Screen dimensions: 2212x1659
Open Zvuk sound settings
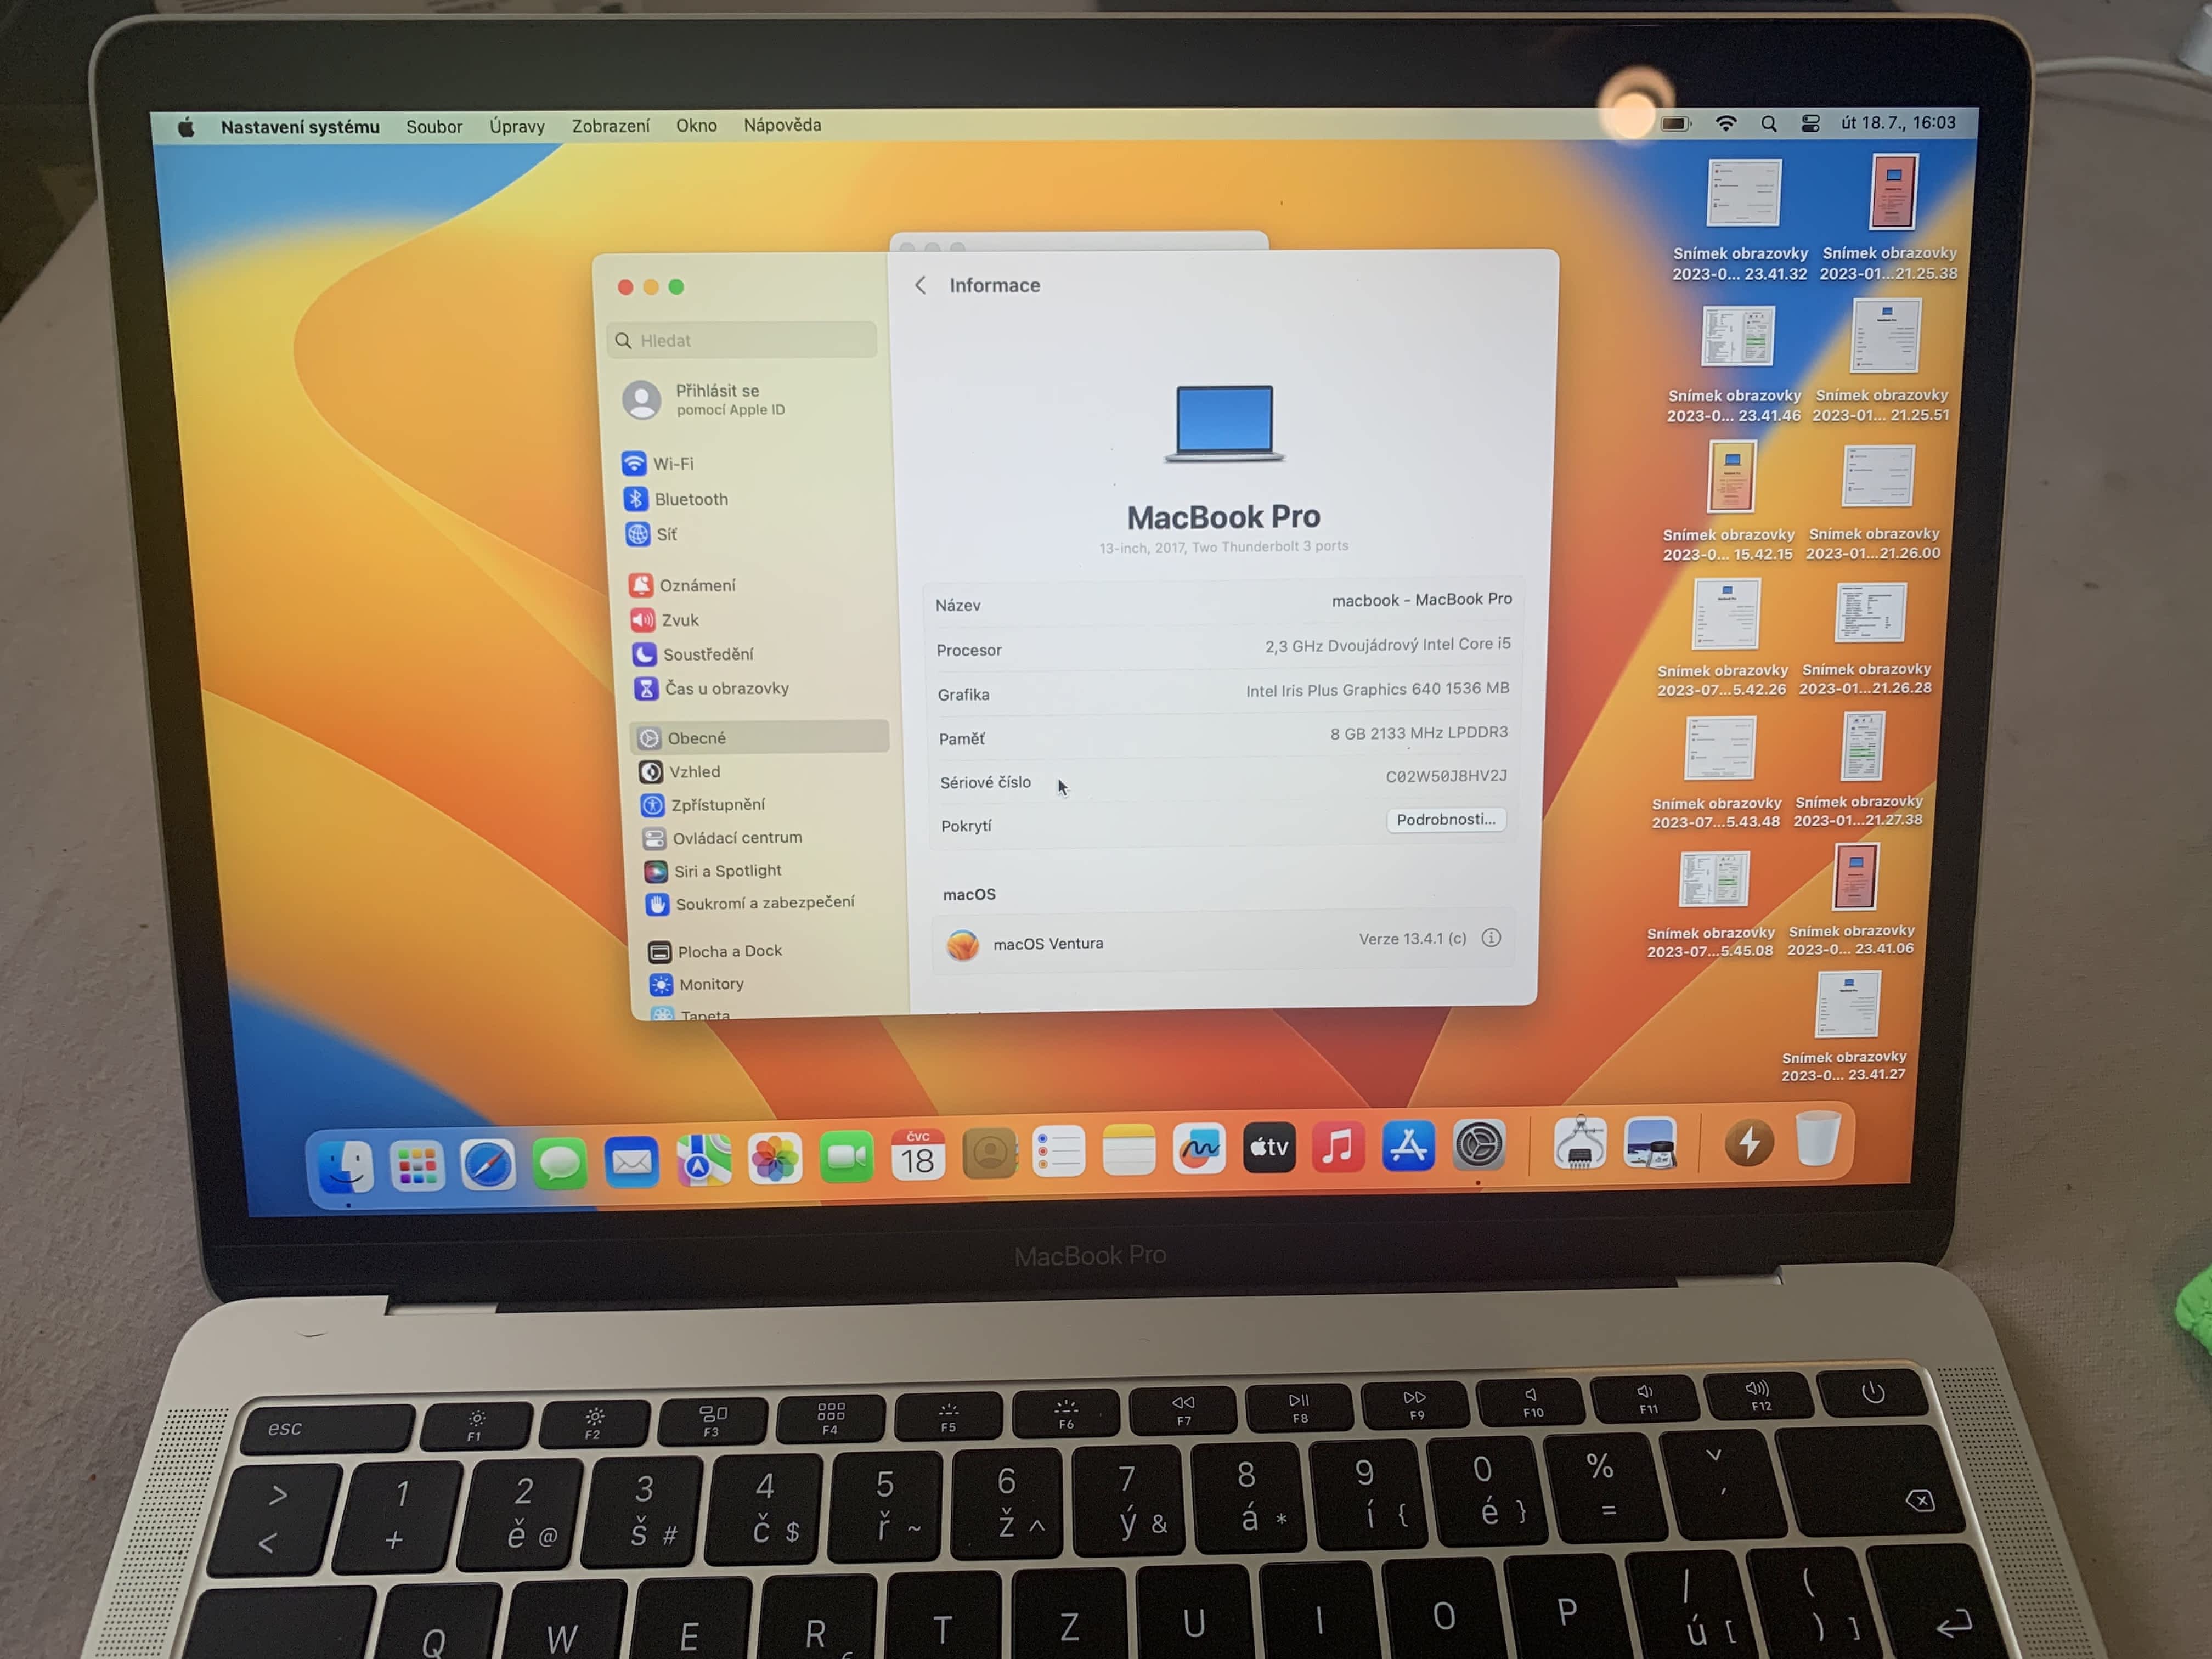tap(679, 620)
